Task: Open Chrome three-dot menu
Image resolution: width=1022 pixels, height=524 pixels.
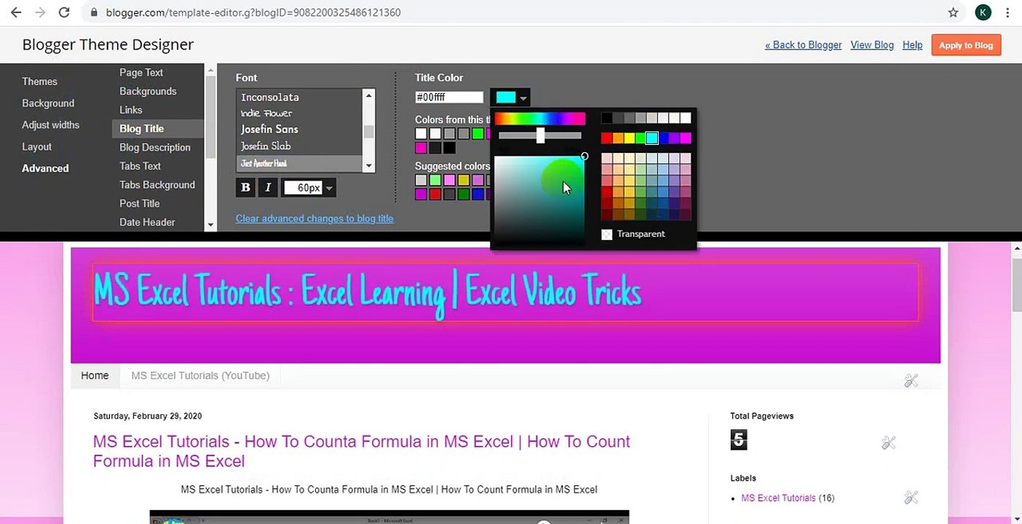Action: (1008, 12)
